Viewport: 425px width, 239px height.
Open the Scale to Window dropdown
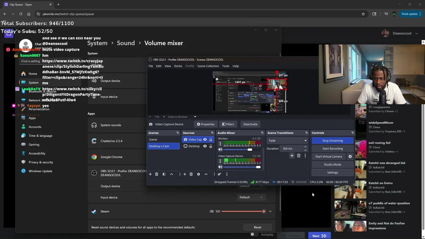pyautogui.click(x=182, y=117)
